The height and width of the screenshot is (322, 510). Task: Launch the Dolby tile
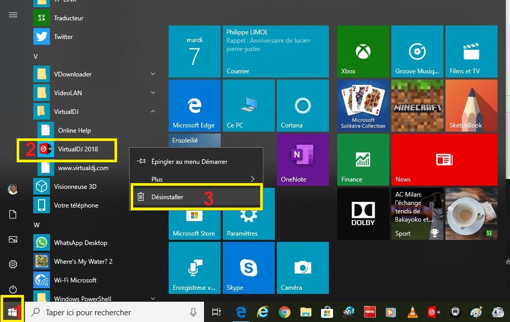pos(363,214)
